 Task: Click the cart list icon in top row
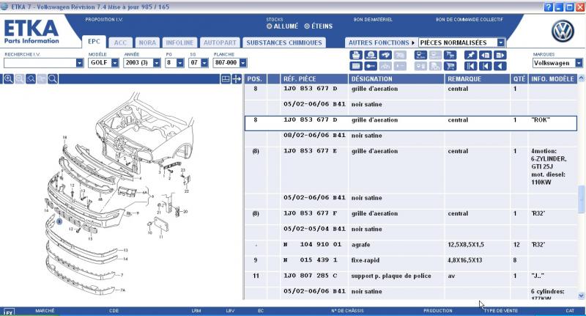(450, 55)
